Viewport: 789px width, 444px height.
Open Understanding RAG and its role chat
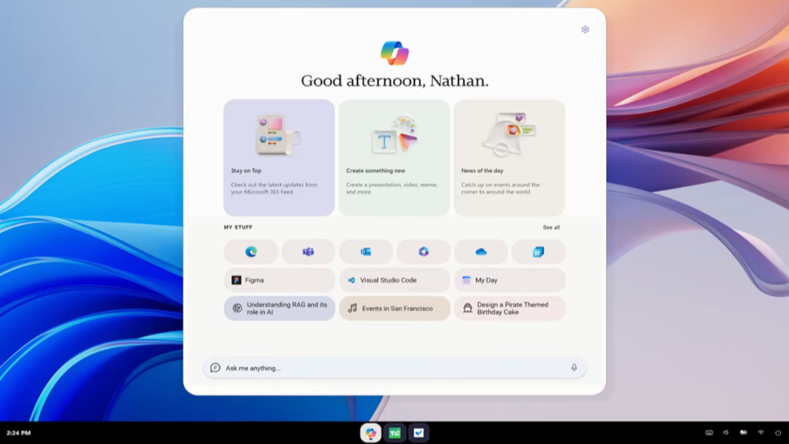279,309
